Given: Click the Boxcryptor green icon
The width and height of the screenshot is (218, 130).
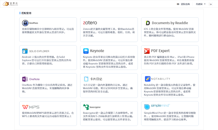Looking at the screenshot, I should pos(86,107).
